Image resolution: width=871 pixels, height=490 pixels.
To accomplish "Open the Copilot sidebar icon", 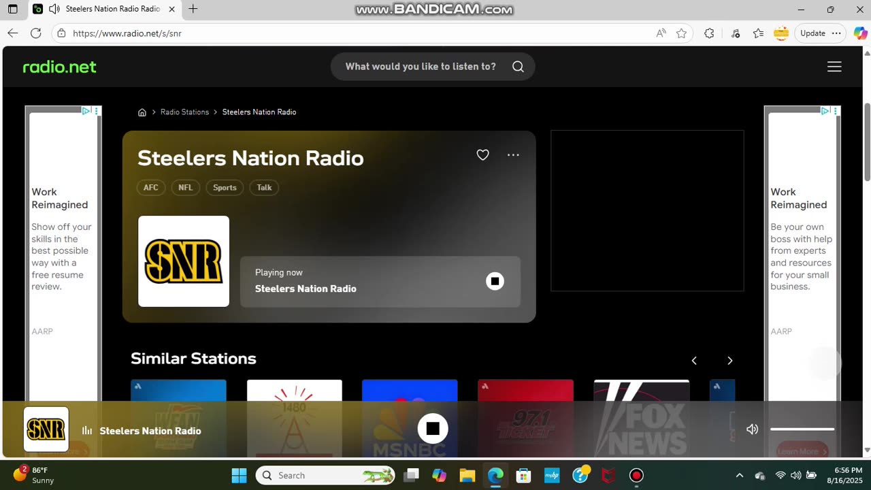I will (x=860, y=33).
